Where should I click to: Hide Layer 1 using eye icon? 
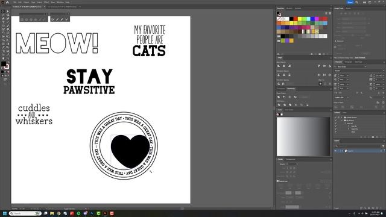(x=335, y=151)
